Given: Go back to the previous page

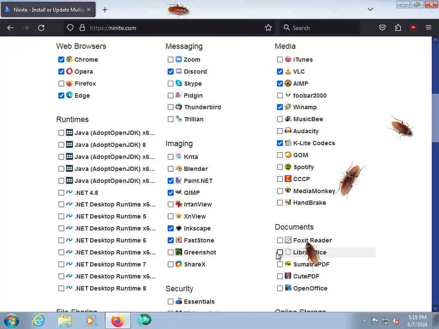Looking at the screenshot, I should coord(10,28).
